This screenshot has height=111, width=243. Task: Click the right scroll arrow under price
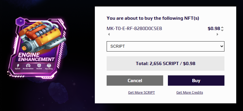pos(217,34)
